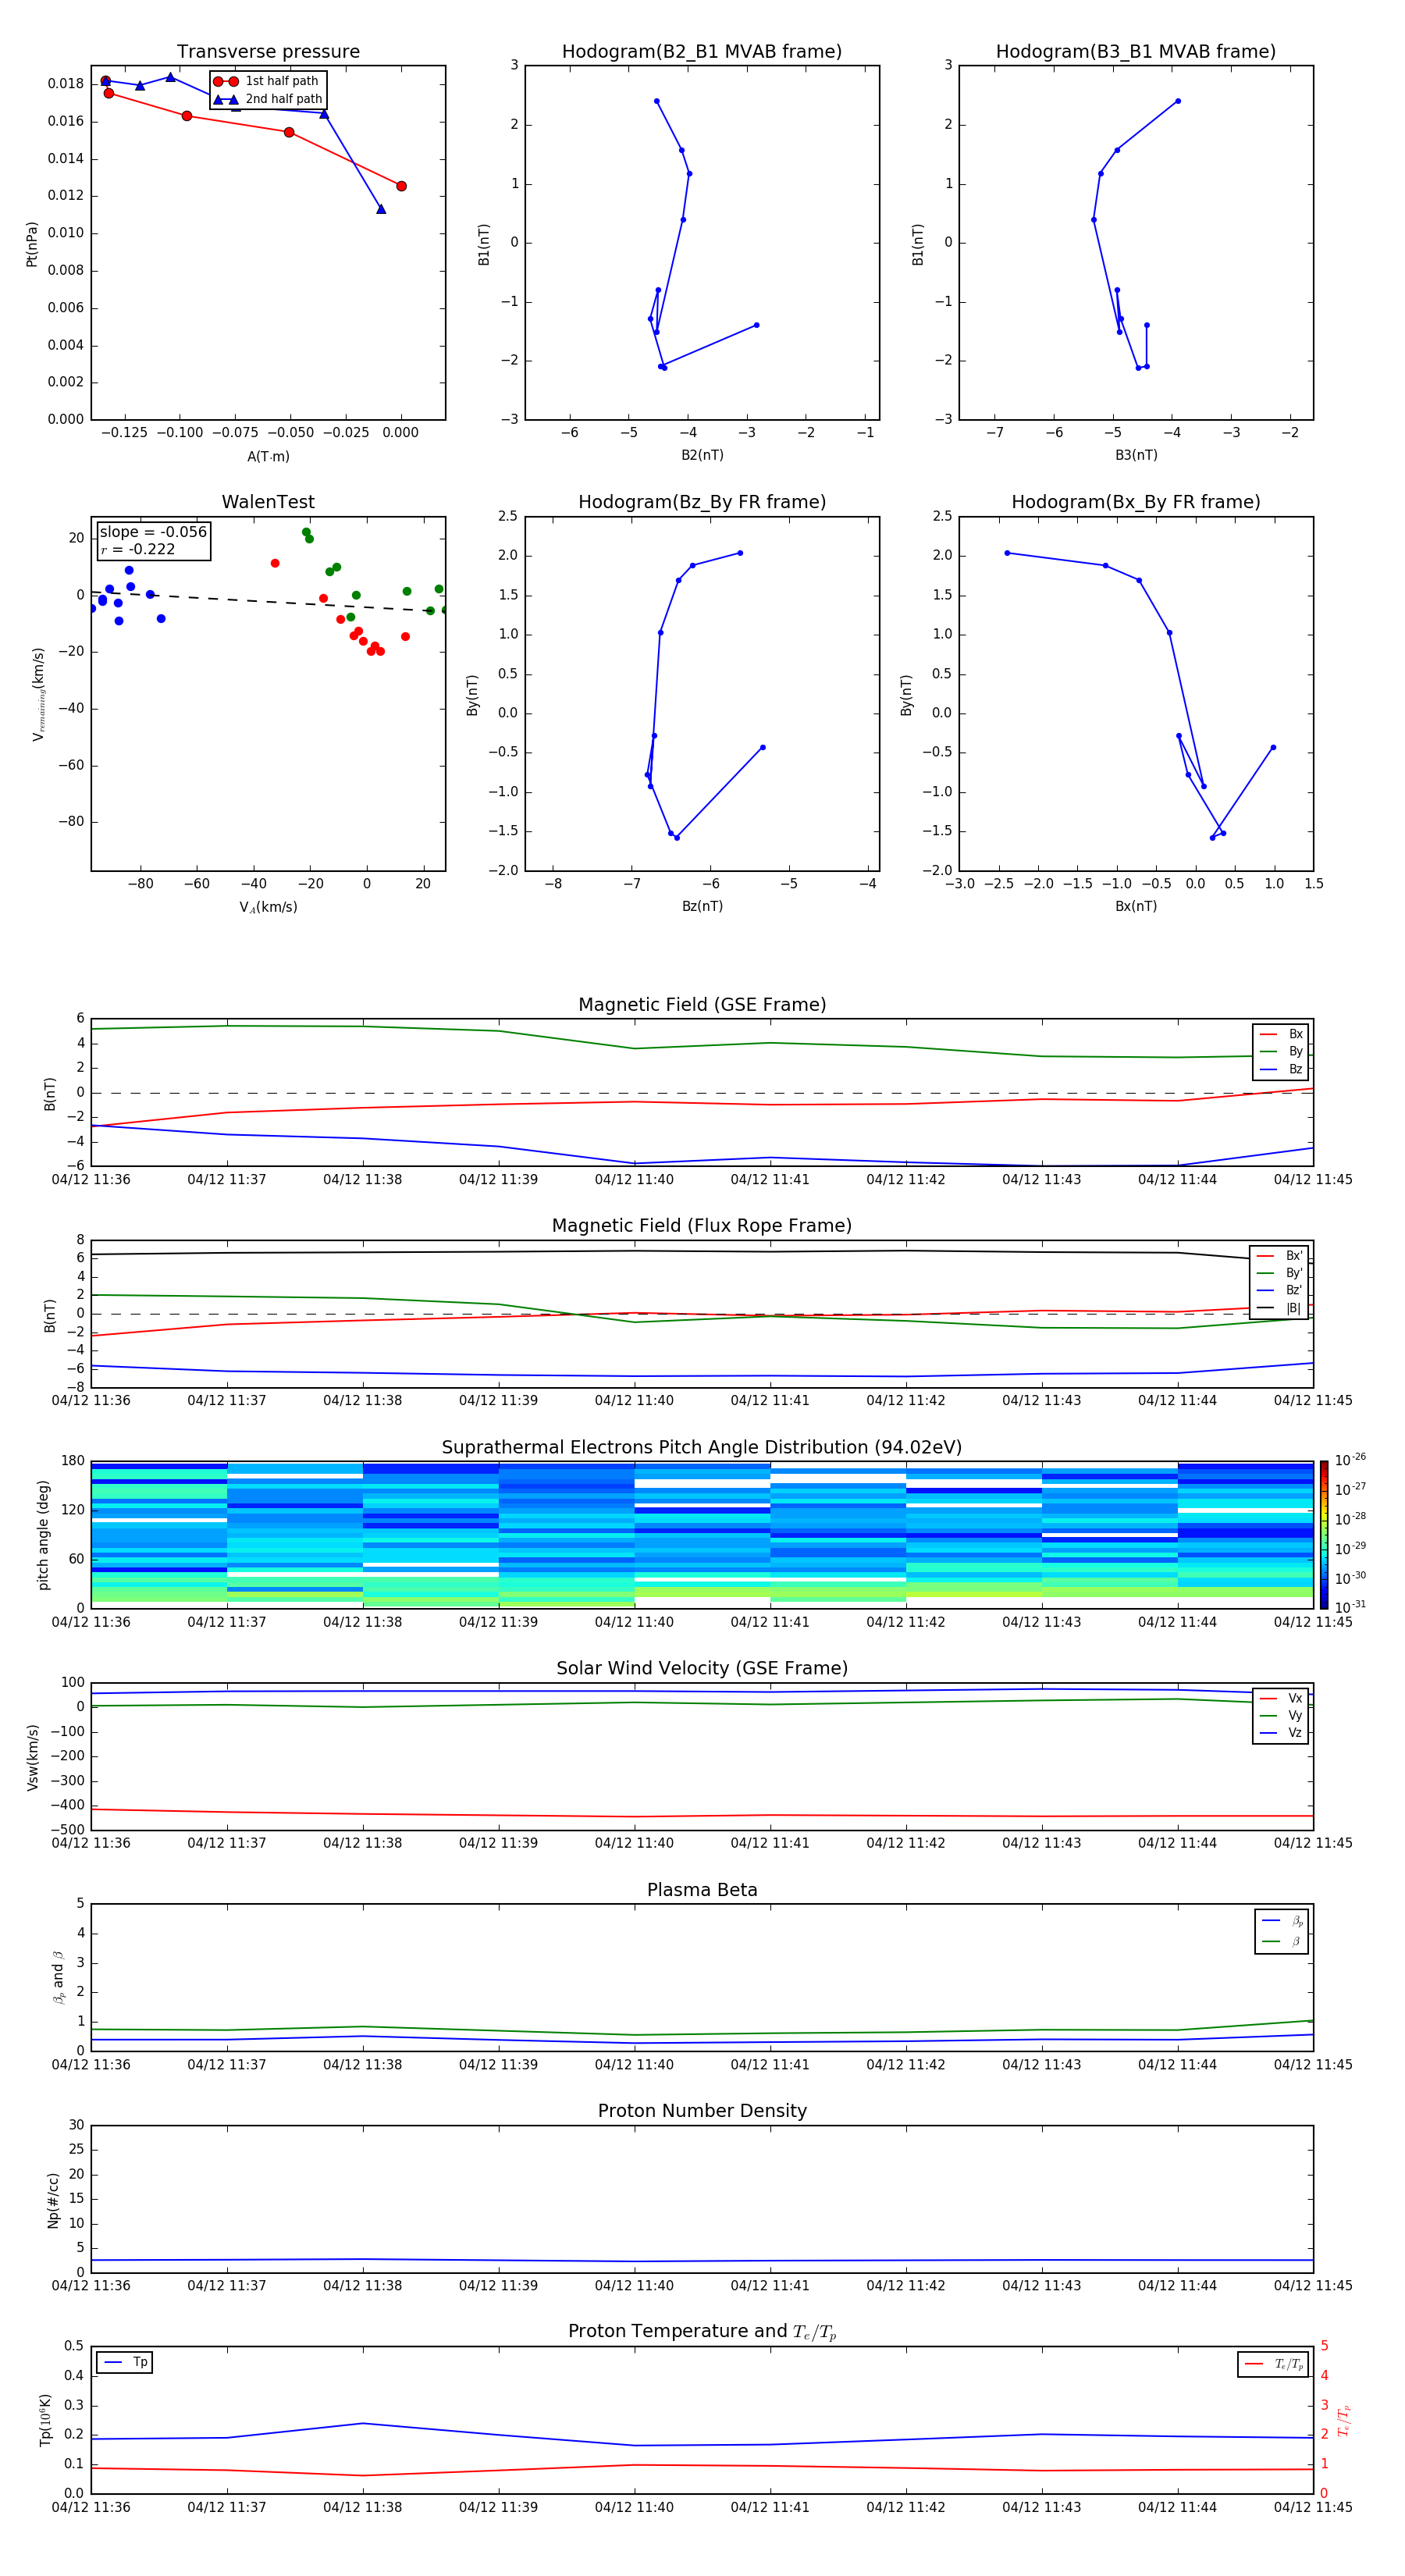
Task: Select the "1st half path" legend entry
Action: 267,81
